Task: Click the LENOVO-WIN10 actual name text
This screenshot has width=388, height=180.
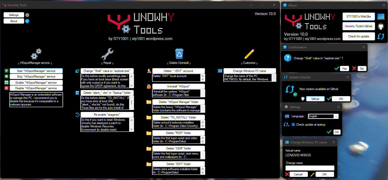Action: pyautogui.click(x=298, y=155)
